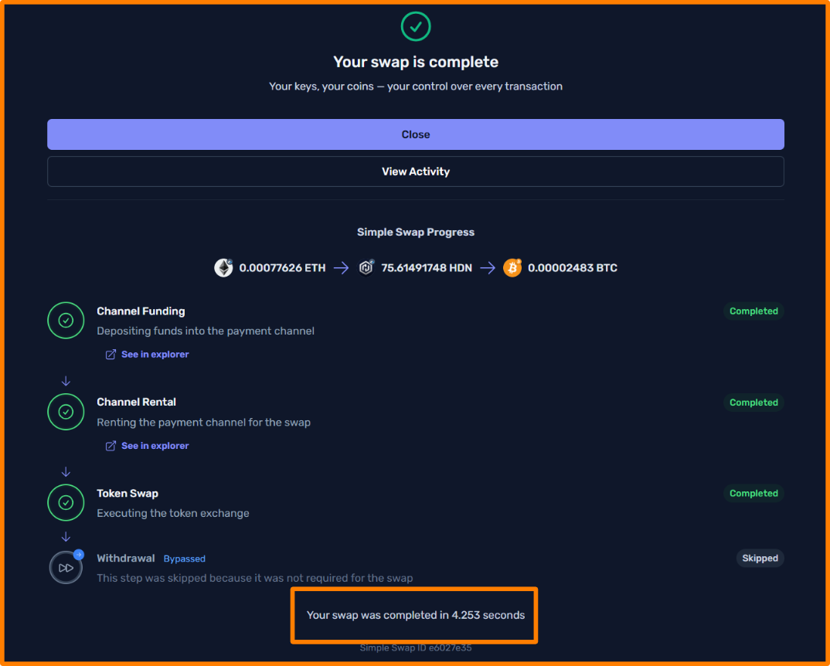Click the Completed badge for Channel Rental

[x=753, y=403]
